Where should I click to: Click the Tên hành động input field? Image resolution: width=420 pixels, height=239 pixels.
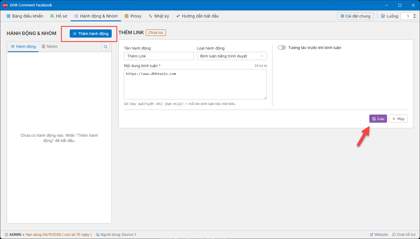159,56
